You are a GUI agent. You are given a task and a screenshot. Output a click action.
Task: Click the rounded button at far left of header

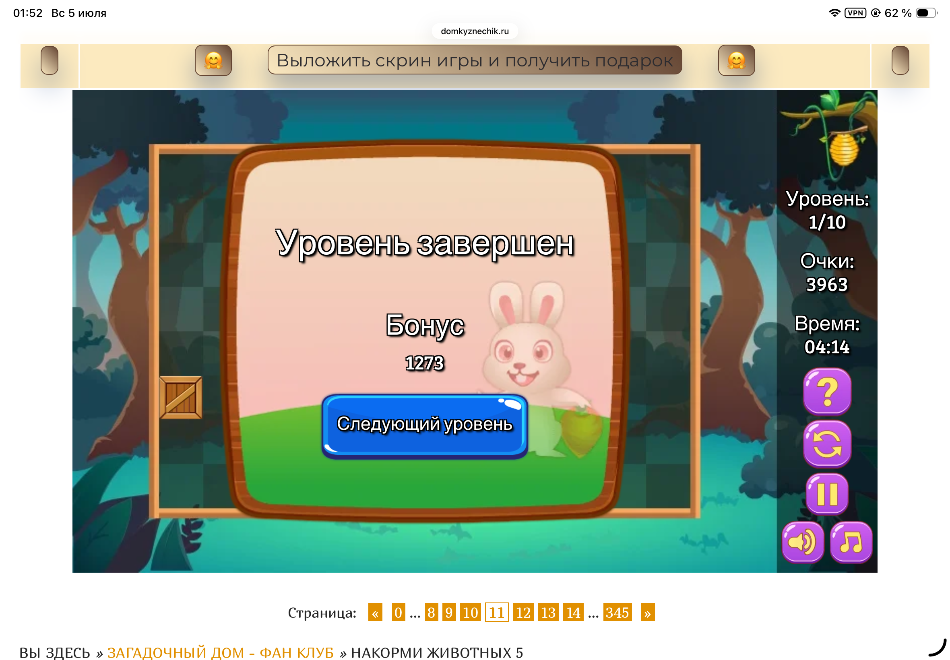pyautogui.click(x=49, y=60)
